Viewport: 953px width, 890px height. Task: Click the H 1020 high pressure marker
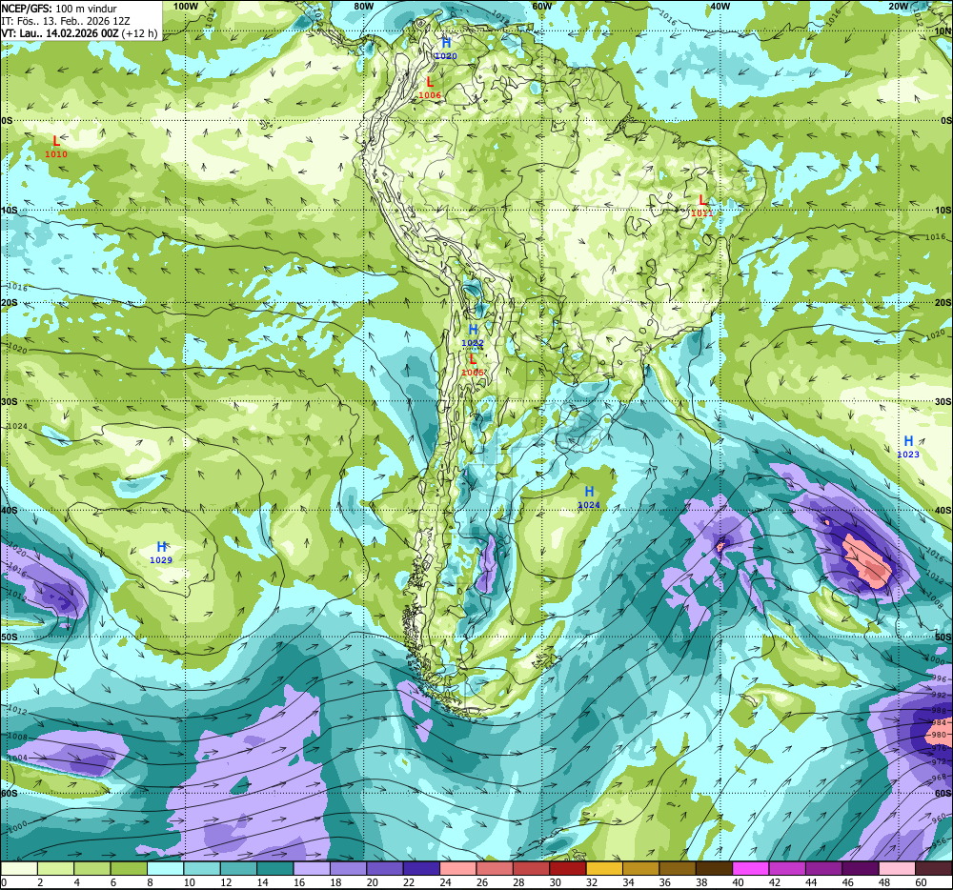pos(446,48)
